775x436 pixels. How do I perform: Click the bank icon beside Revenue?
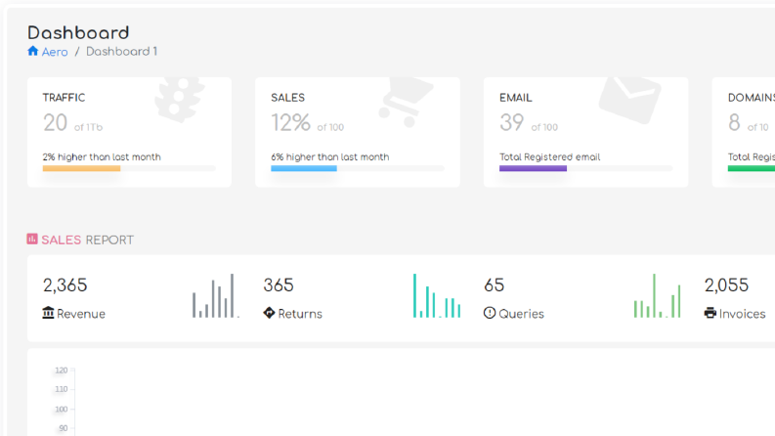[x=48, y=313]
